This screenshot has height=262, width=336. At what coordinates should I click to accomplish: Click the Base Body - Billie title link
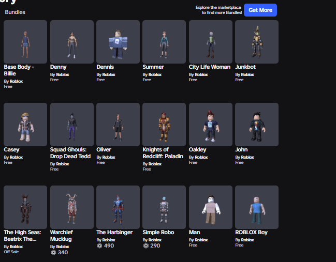click(x=19, y=70)
